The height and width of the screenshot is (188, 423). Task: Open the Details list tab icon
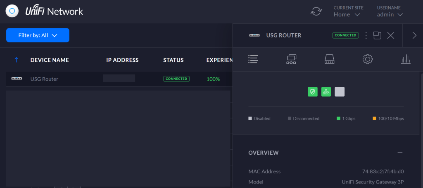pyautogui.click(x=253, y=59)
